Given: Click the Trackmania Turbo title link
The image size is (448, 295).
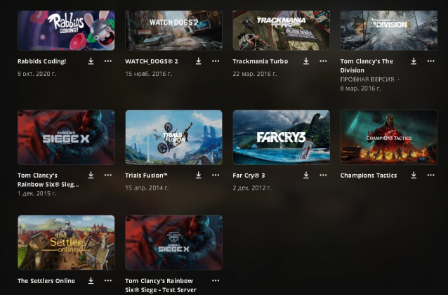Looking at the screenshot, I should 259,61.
